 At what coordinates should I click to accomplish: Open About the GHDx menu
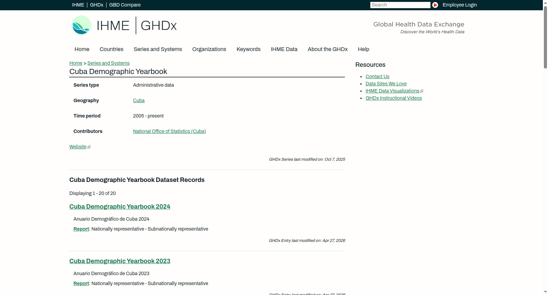[327, 49]
